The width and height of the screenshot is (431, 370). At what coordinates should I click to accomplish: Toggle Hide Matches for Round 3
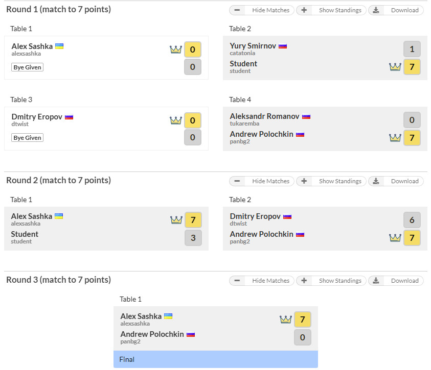coord(262,281)
